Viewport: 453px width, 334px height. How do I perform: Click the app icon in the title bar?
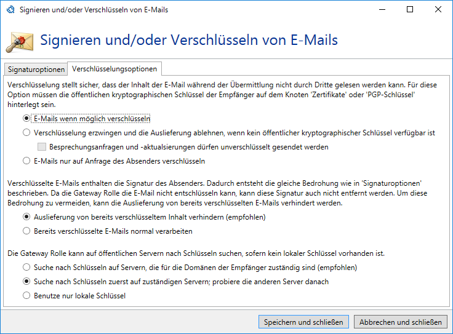(x=9, y=10)
